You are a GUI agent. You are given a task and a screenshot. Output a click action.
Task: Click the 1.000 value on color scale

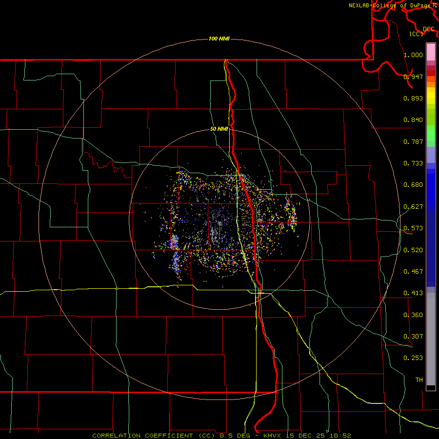pos(413,55)
